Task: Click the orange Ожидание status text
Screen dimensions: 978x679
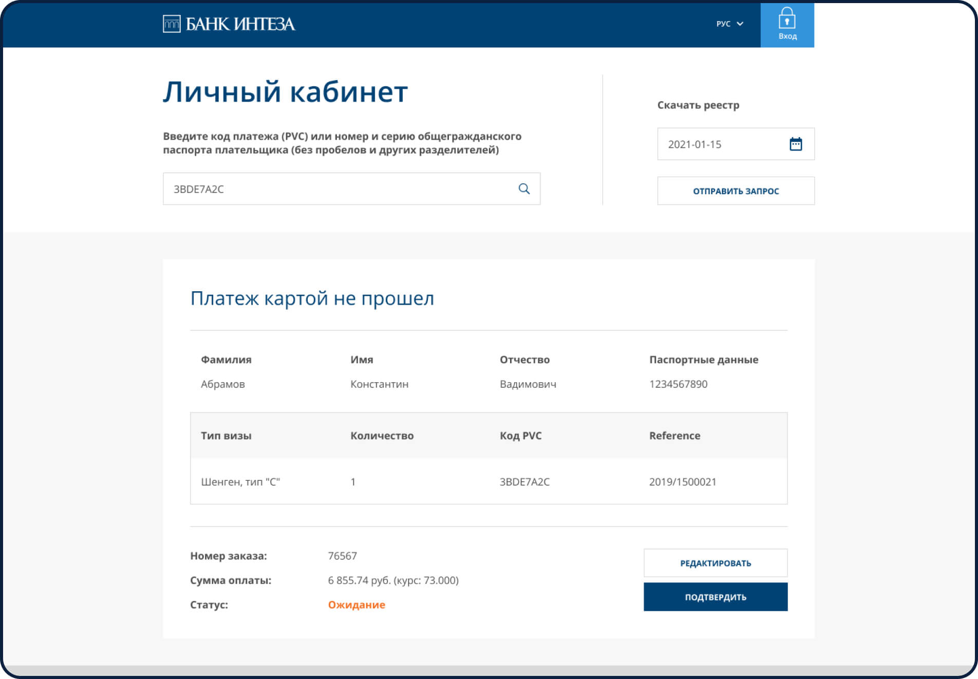Action: (x=356, y=605)
